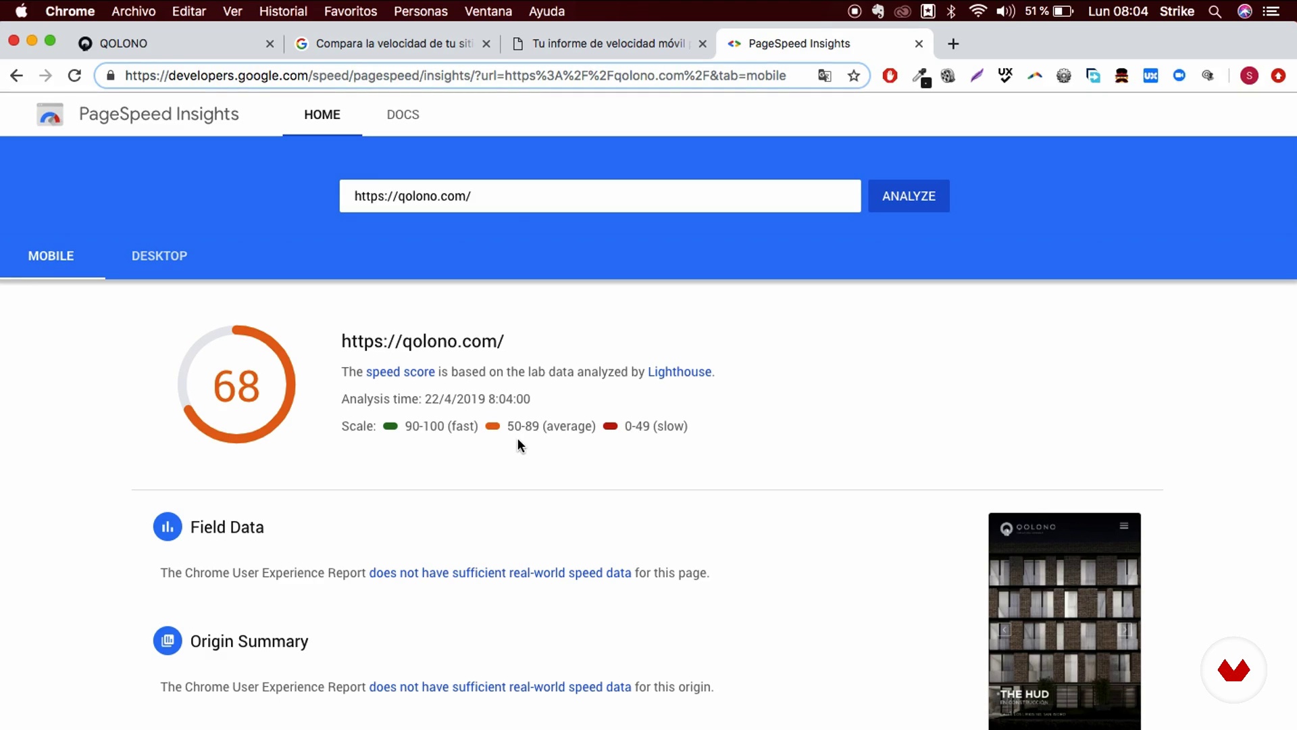Image resolution: width=1297 pixels, height=730 pixels.
Task: Select the DESKTOP results tab
Action: click(x=159, y=256)
